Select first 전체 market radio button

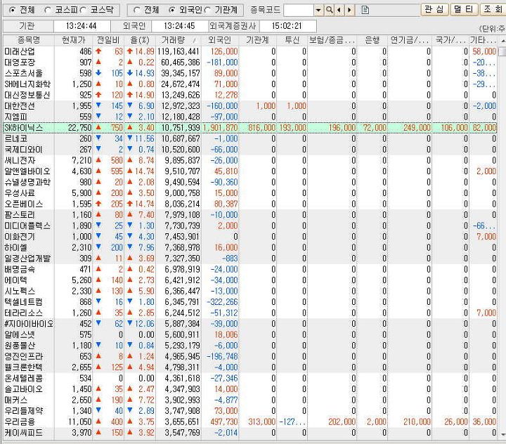click(13, 11)
